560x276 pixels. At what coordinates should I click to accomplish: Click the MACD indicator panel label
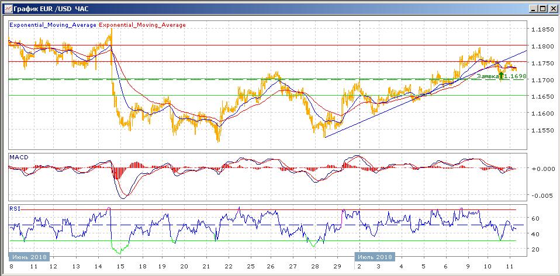(x=18, y=158)
